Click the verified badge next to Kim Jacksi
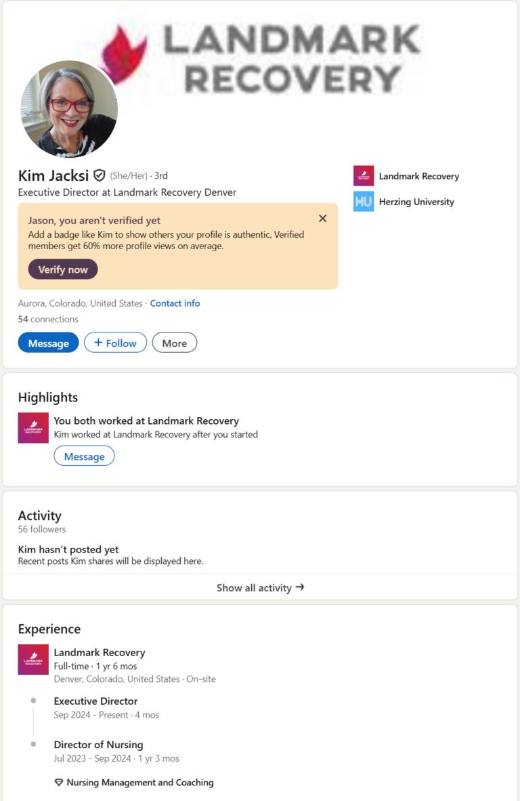The image size is (520, 801). coord(100,176)
